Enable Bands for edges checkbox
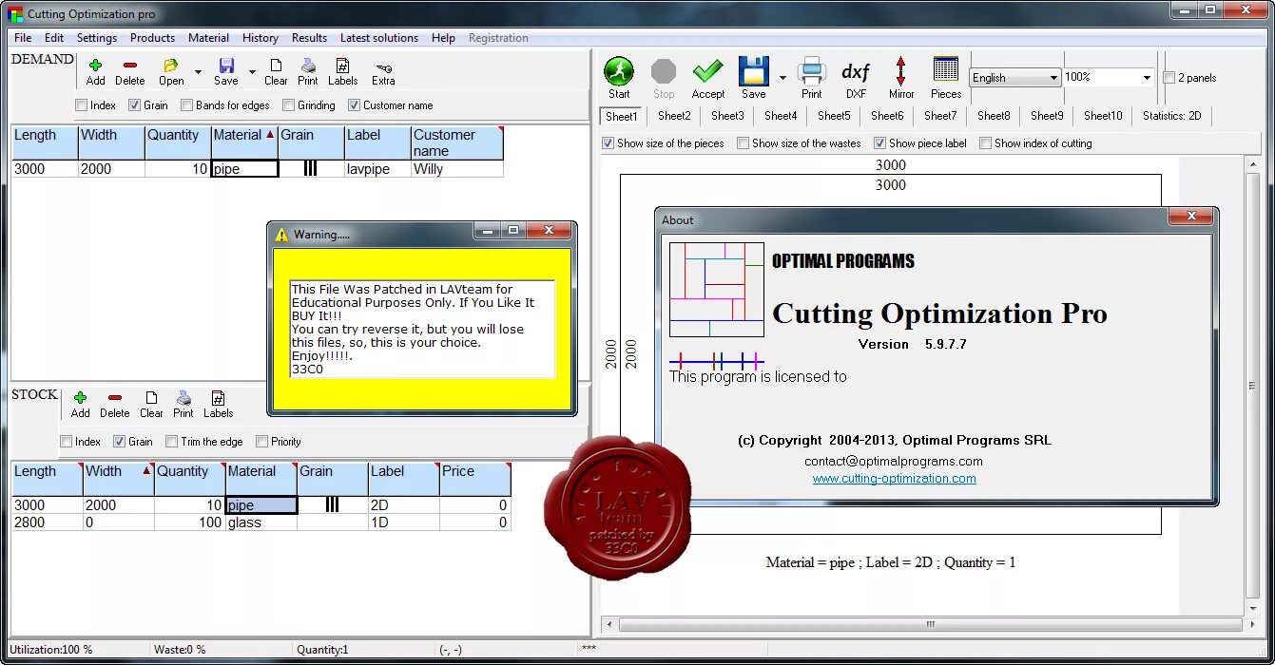1275x665 pixels. 187,105
